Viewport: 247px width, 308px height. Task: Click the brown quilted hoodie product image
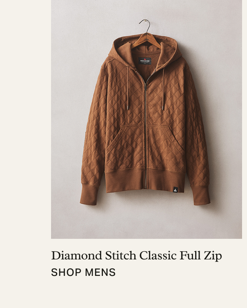point(147,119)
